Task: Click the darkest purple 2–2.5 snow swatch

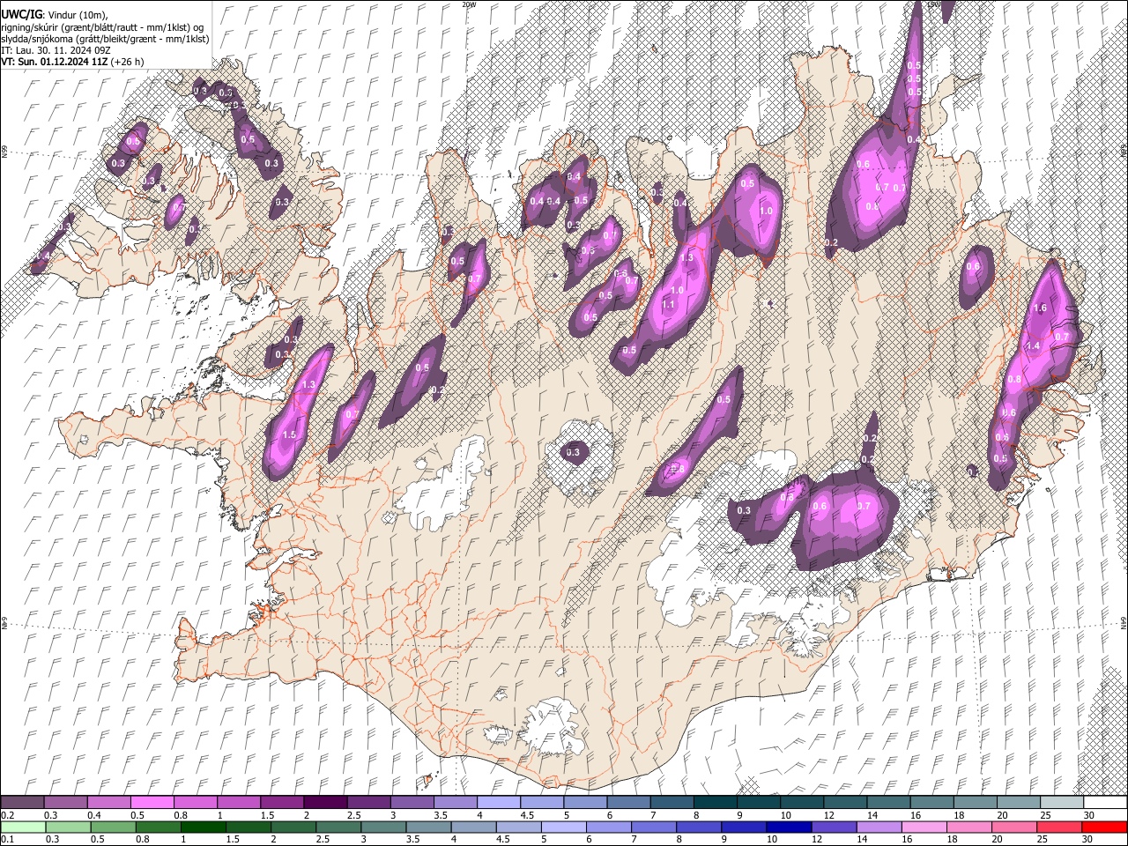Action: click(x=324, y=802)
